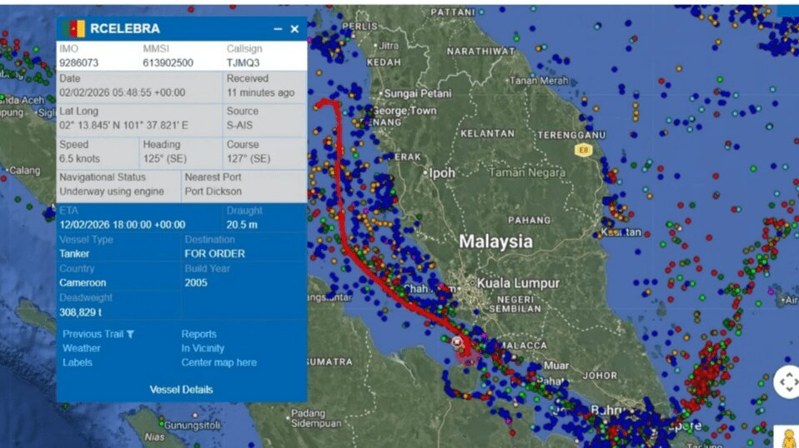The height and width of the screenshot is (448, 799).
Task: Select the highlighted vessel marker near Malacca
Action: [x=457, y=342]
